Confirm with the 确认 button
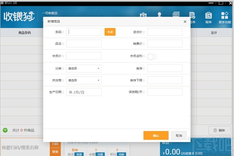This screenshot has height=156, width=234. pos(156,136)
